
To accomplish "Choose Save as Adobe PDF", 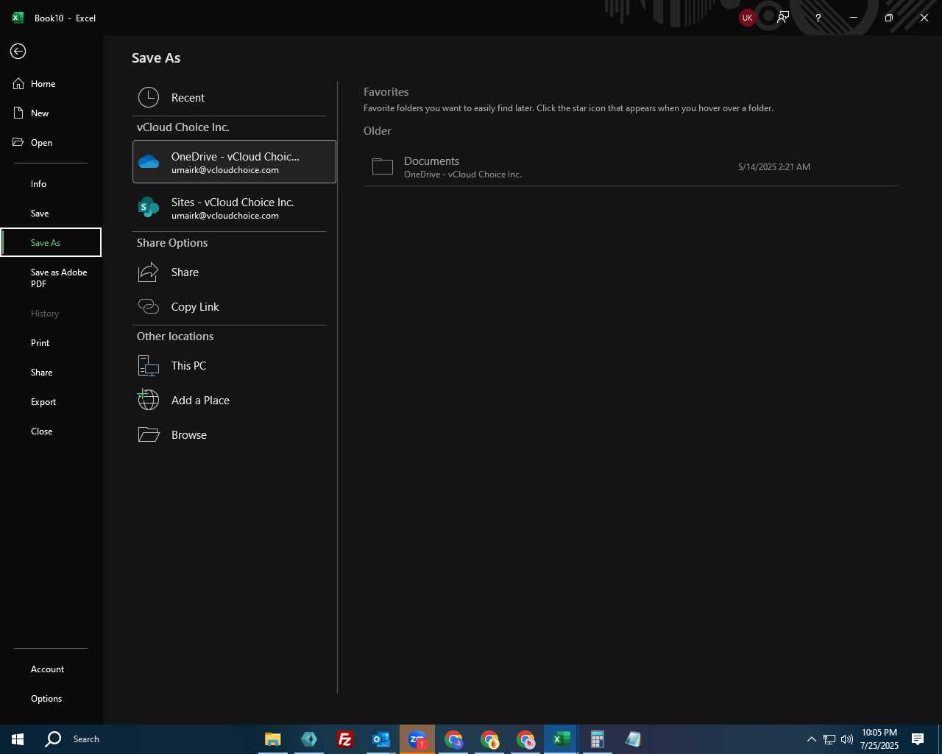I will pos(51,278).
